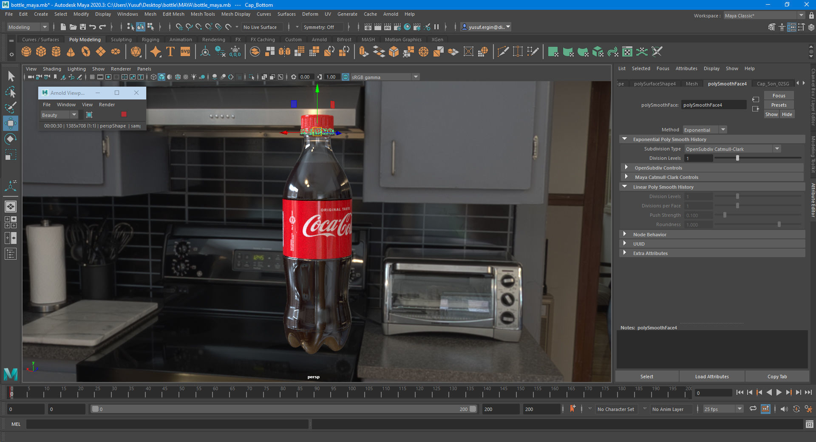Toggle the viewport color management ON button

click(x=346, y=77)
